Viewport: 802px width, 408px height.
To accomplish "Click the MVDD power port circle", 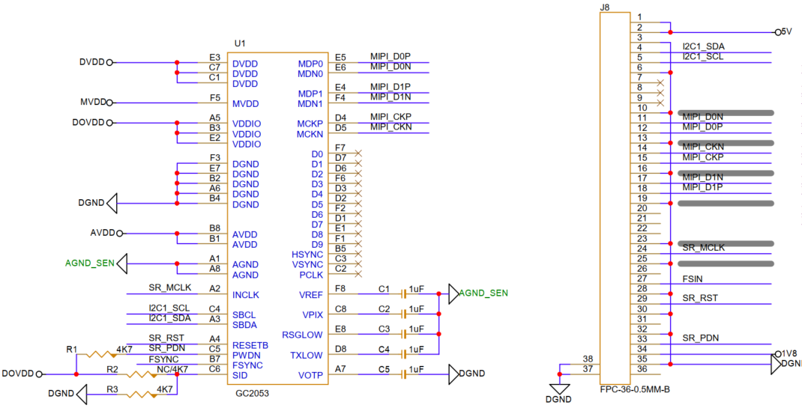I will (110, 102).
